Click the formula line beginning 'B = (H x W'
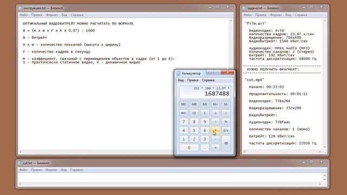 59,30
